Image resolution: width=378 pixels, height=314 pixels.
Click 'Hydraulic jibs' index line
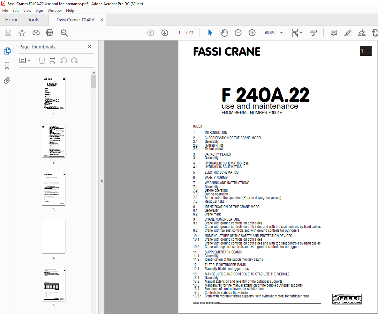tap(214, 145)
